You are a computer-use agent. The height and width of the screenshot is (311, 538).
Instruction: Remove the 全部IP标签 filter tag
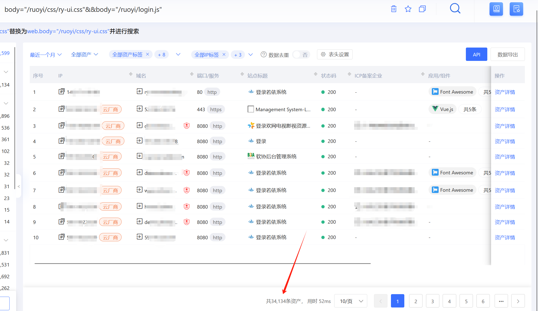point(224,54)
